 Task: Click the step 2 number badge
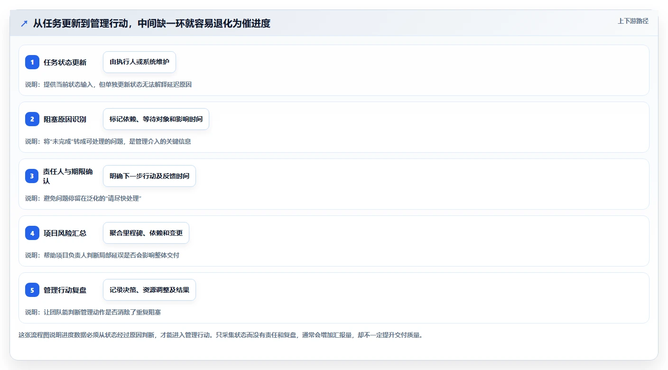pos(32,119)
